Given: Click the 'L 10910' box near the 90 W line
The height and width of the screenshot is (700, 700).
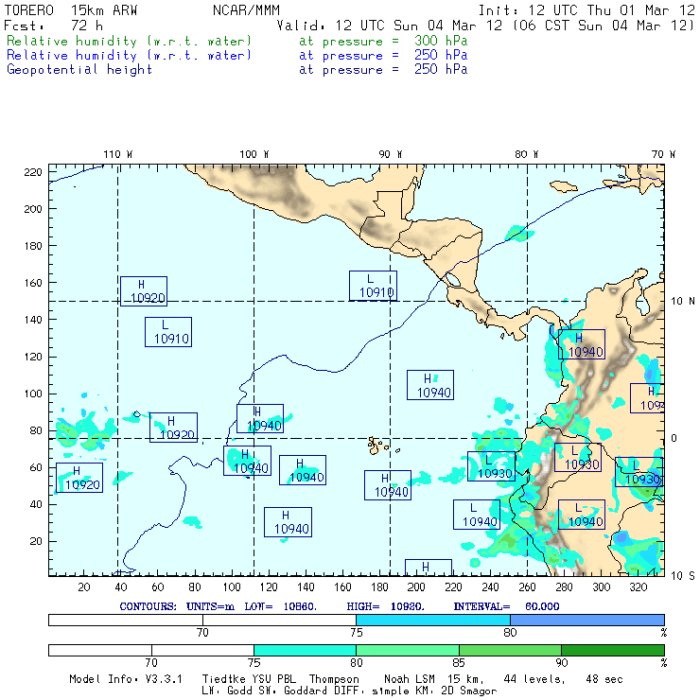Looking at the screenshot, I should (373, 286).
